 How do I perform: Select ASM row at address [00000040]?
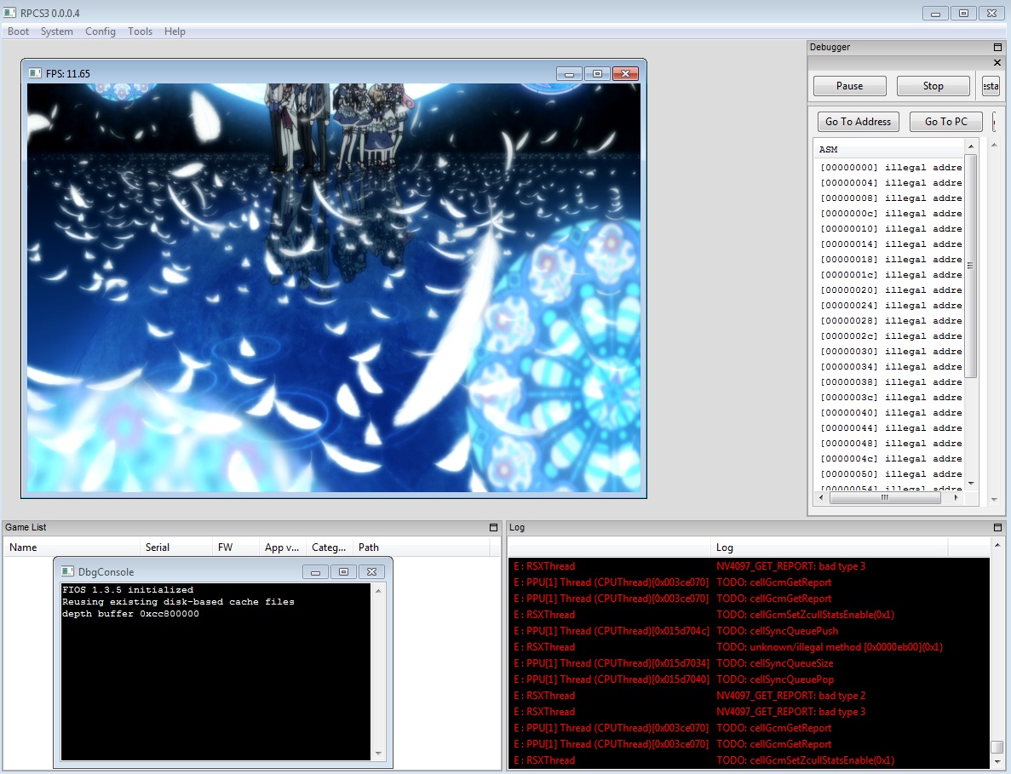890,412
